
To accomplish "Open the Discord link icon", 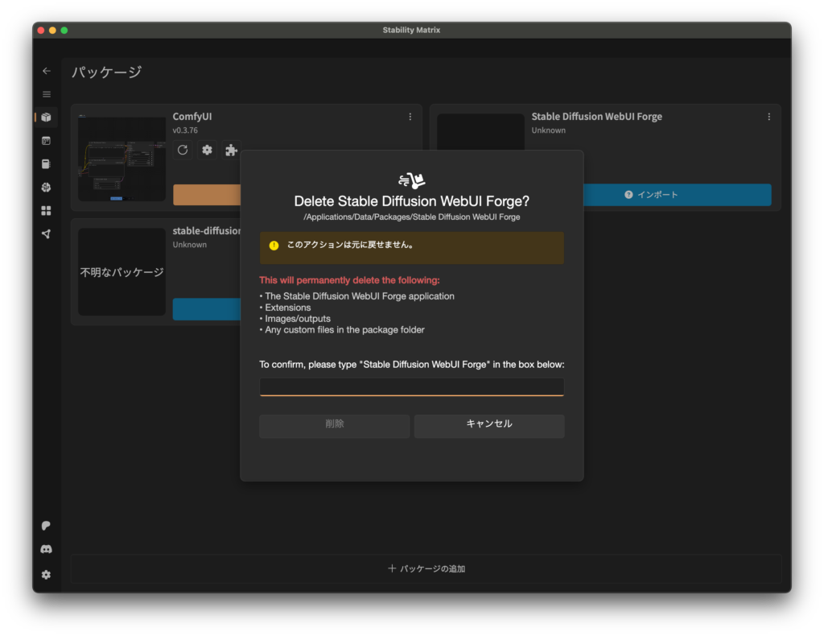I will (46, 549).
